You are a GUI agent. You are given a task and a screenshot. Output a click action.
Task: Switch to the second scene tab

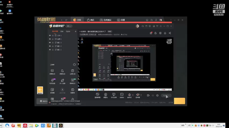point(62,31)
